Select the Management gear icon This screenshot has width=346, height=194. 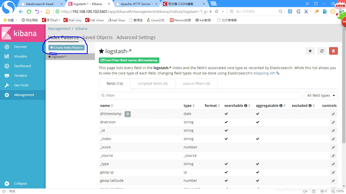point(7,95)
